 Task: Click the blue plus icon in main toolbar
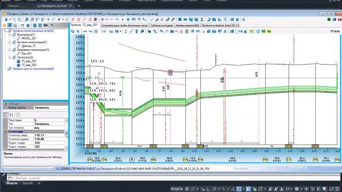pos(49,20)
